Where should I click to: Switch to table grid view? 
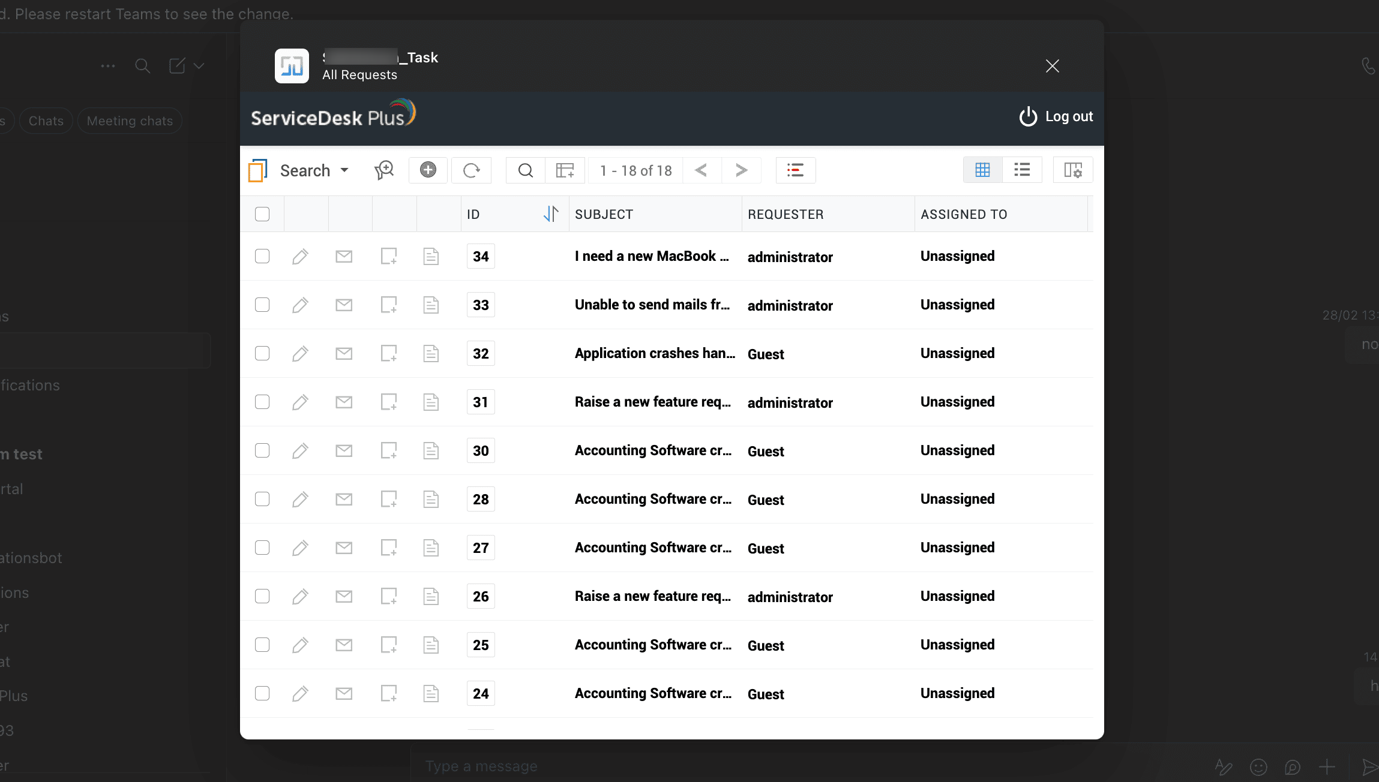coord(982,170)
